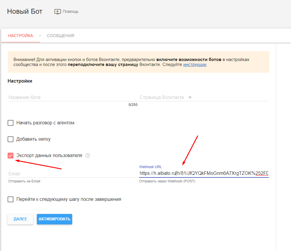Click the Помощь text link
Image resolution: width=291 pixels, height=251 pixels.
point(70,12)
